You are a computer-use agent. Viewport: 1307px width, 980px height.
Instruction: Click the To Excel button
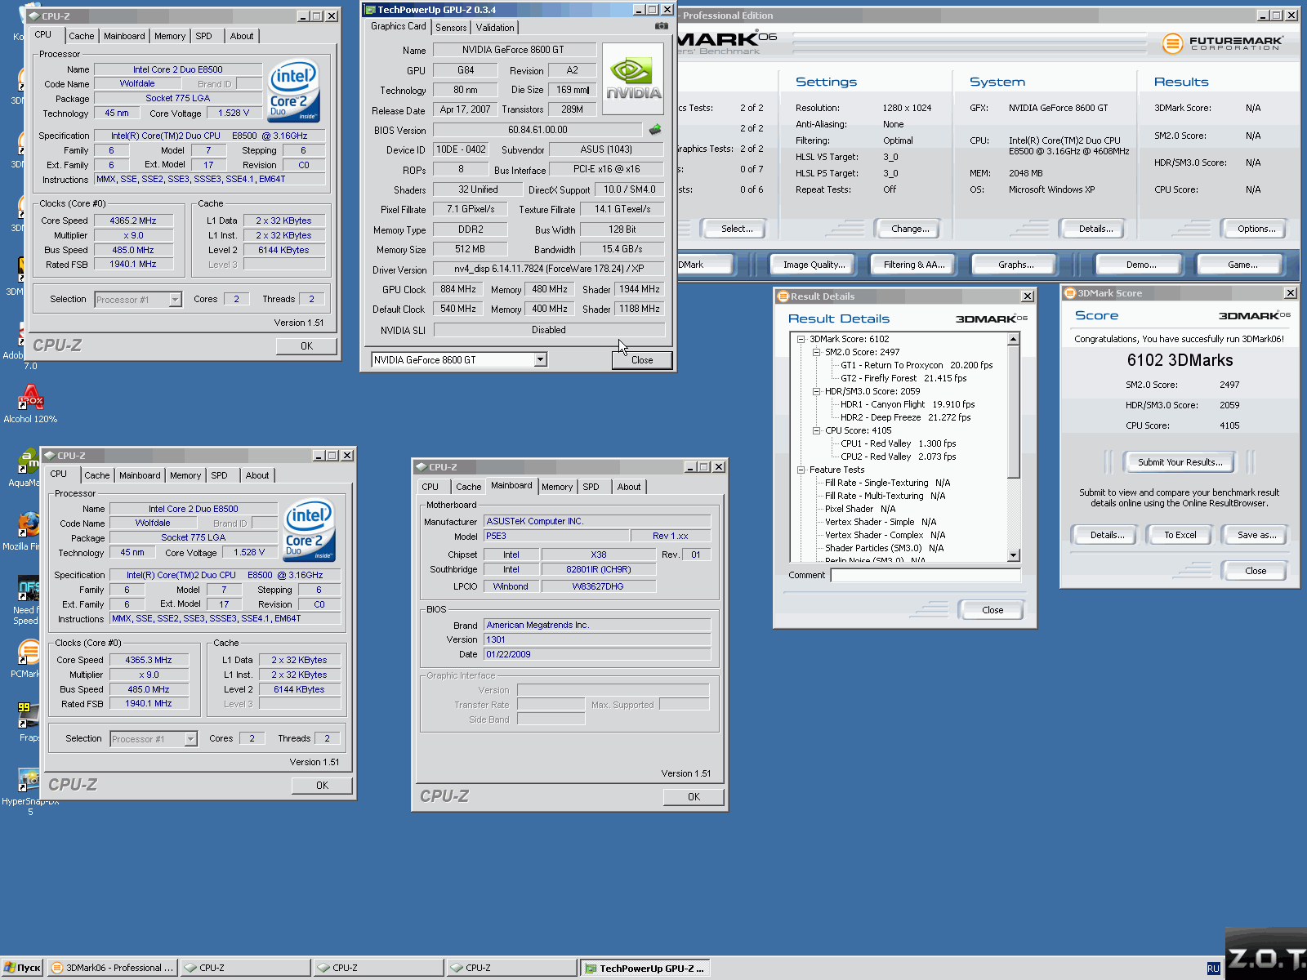click(1180, 535)
